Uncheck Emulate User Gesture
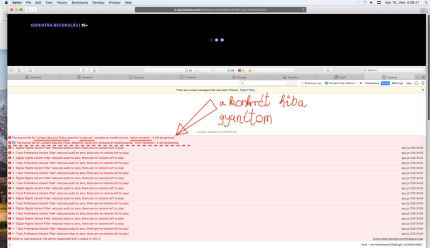This screenshot has width=430, height=248. click(x=326, y=83)
